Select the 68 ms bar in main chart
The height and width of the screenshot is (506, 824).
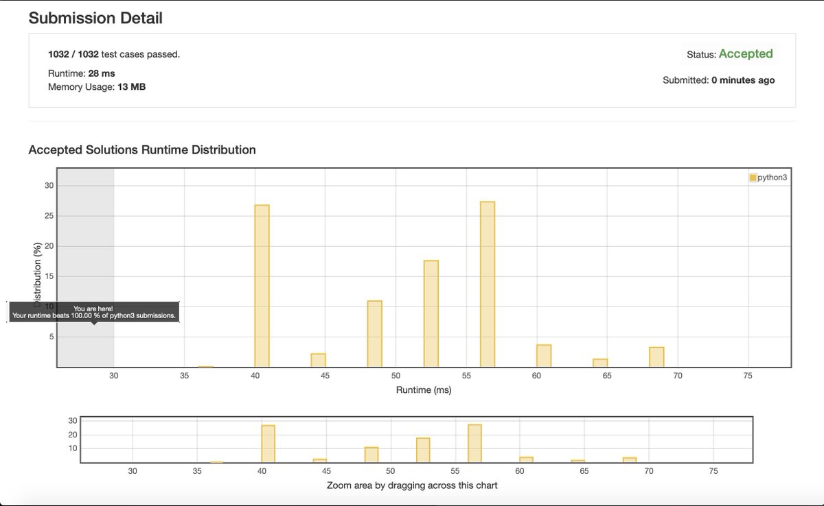(x=656, y=357)
